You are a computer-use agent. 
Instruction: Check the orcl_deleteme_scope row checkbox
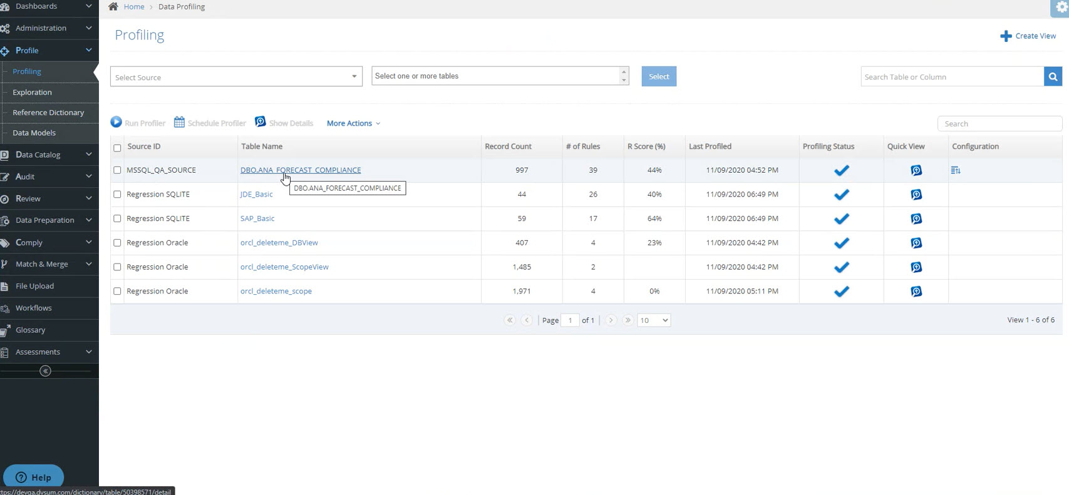point(117,292)
